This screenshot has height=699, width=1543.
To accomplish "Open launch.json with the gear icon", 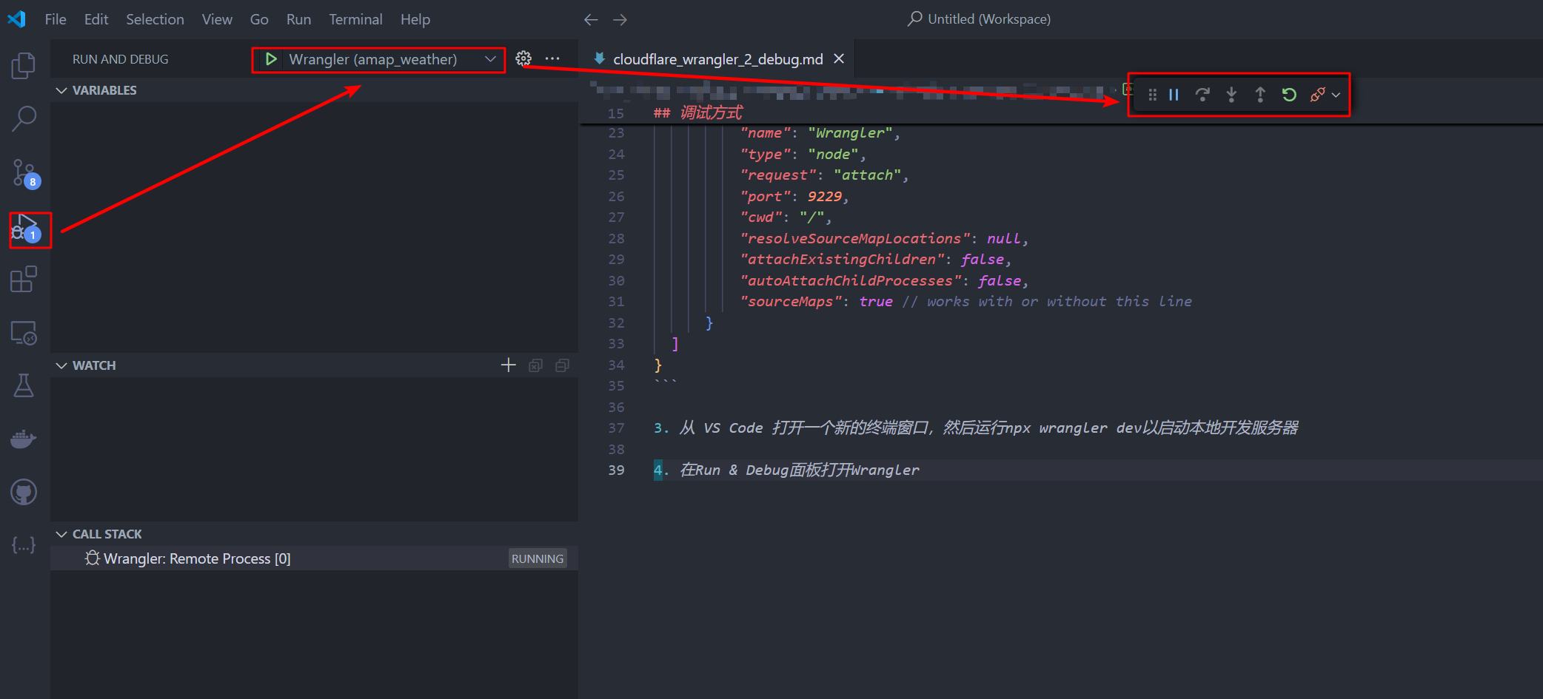I will (x=523, y=58).
